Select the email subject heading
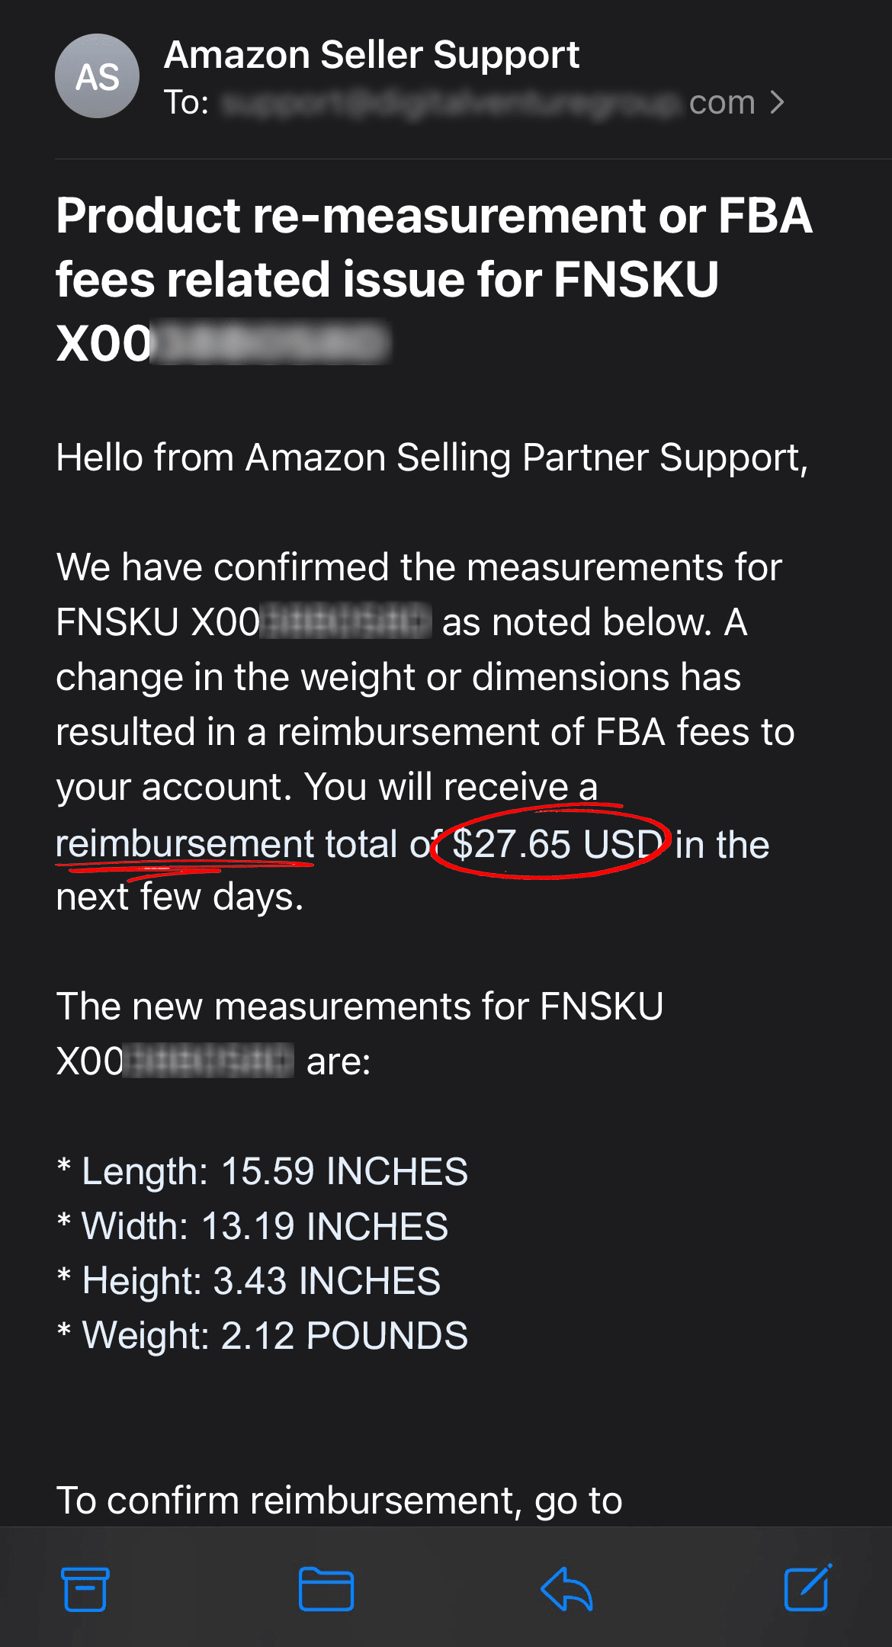Image resolution: width=892 pixels, height=1647 pixels. (x=434, y=278)
